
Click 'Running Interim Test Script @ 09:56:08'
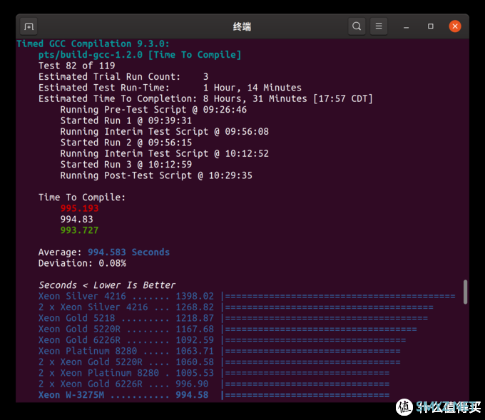[x=164, y=131]
